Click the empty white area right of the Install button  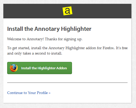(x=100, y=68)
